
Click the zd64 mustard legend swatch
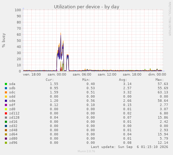coord(6,134)
